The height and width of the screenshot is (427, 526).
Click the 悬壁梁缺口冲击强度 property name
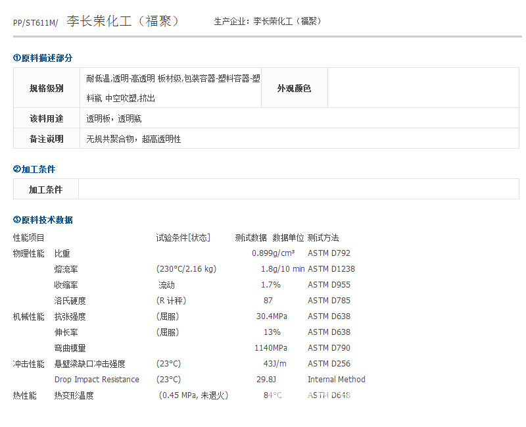(x=90, y=364)
